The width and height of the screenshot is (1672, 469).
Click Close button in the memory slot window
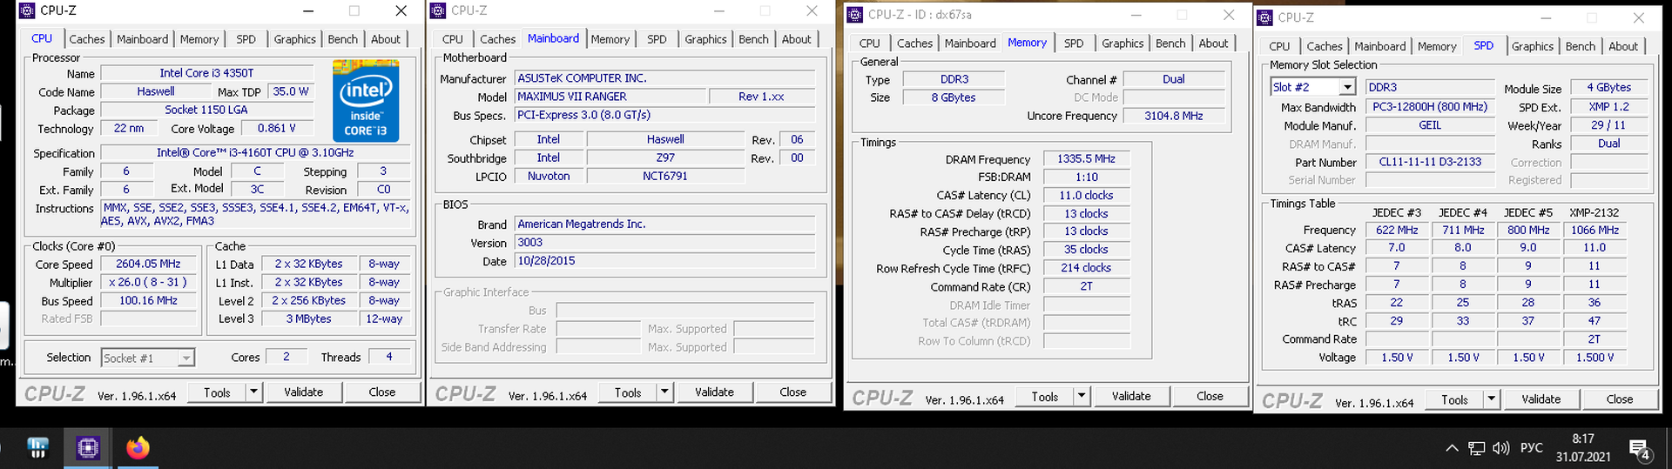(x=1620, y=399)
